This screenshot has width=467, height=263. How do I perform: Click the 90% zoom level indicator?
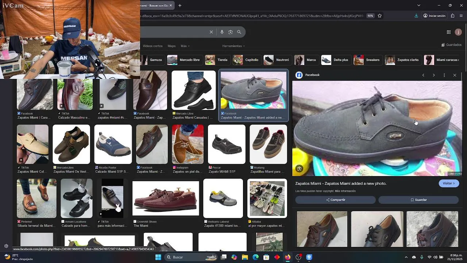pyautogui.click(x=370, y=16)
